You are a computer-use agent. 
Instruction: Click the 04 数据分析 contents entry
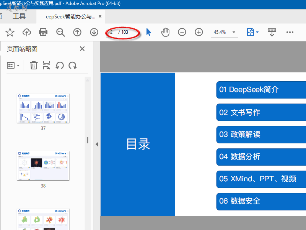[261, 157]
